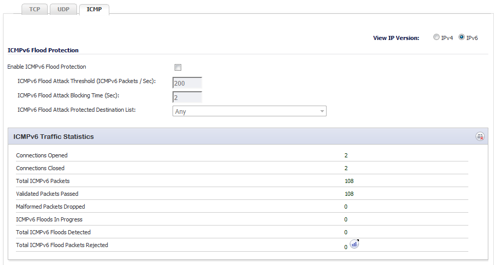The image size is (494, 265).
Task: Select the IPv6 radio button
Action: coord(462,37)
